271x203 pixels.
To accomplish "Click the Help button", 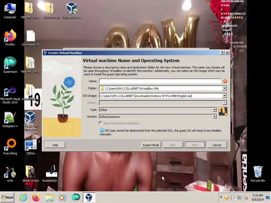I will pos(55,145).
